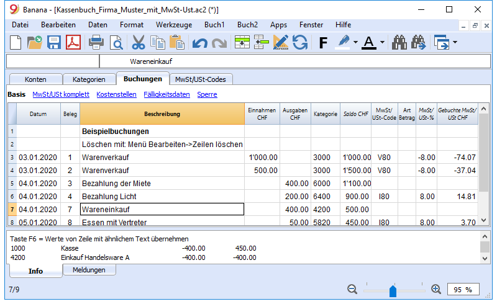The image size is (497, 304).
Task: Switch to the MwSt/USt-Codes tab
Action: click(x=201, y=79)
